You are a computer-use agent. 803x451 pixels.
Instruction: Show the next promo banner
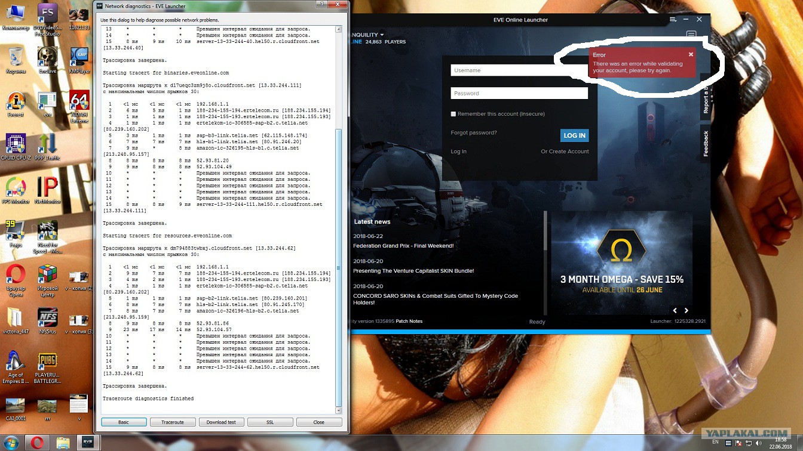point(686,310)
